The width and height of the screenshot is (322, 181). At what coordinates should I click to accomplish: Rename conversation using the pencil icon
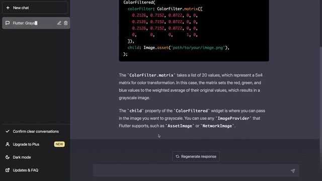pos(59,23)
